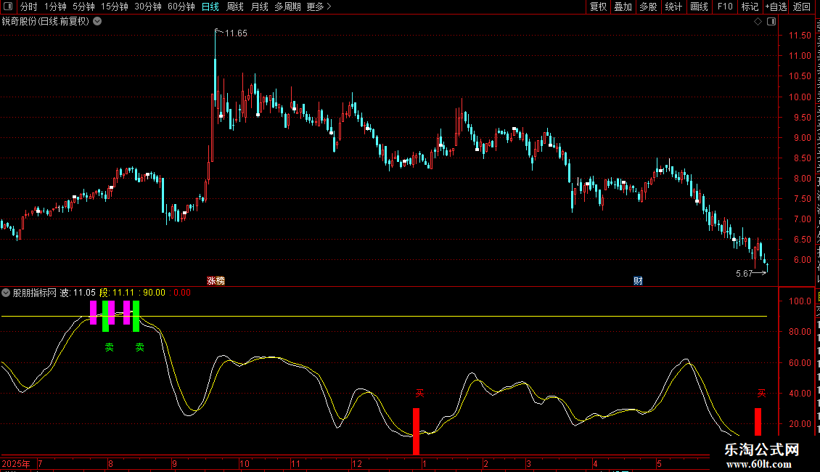Click the 涨榜 marker on chart

click(x=216, y=281)
